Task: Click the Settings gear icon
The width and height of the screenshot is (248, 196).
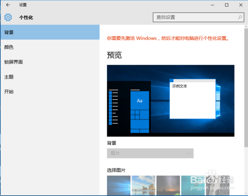Action: (8, 17)
